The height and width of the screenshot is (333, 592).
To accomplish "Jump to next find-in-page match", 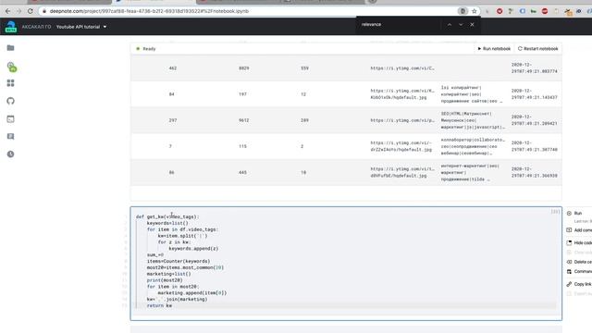I will (461, 25).
